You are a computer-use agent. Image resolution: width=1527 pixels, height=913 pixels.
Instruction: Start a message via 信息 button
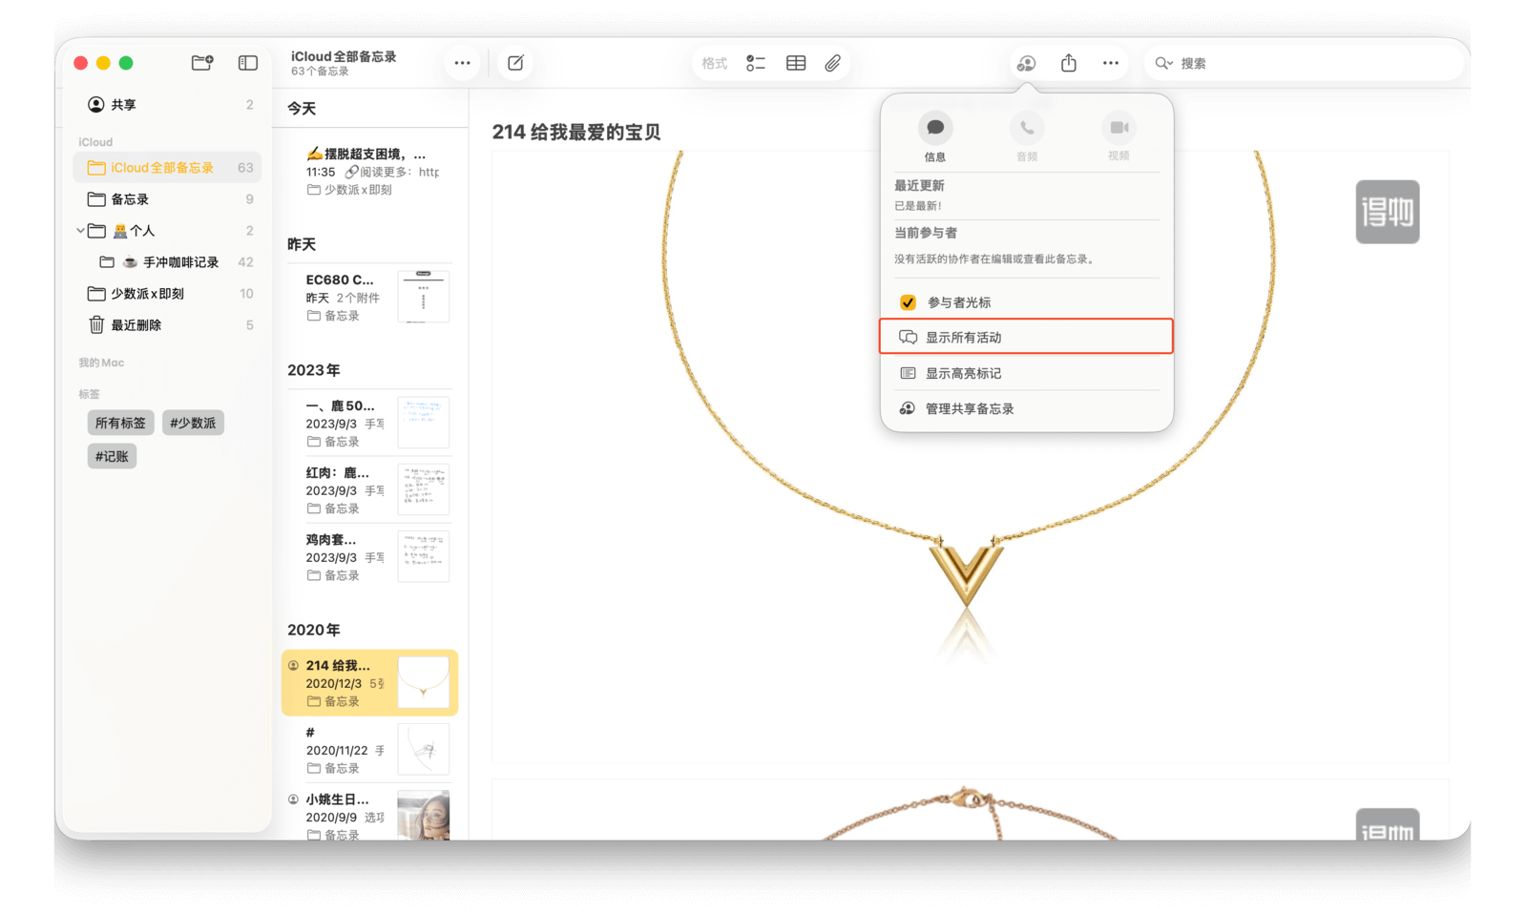click(x=935, y=136)
